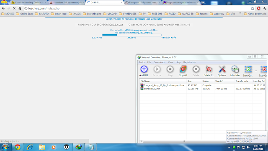
Task: Click the FileSonic download progress bar
Action: pyautogui.click(x=131, y=35)
